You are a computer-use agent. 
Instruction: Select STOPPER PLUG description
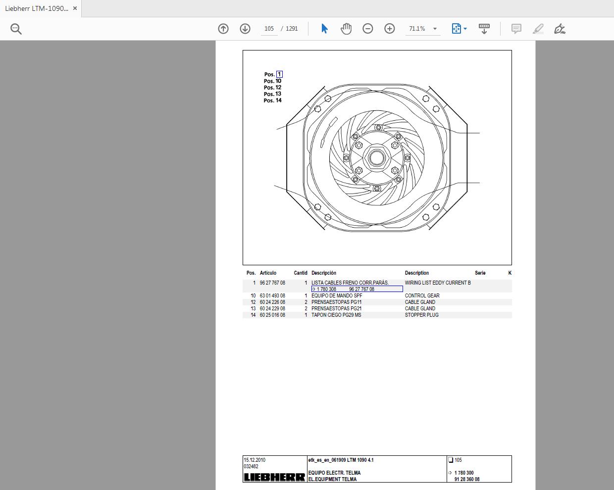422,315
